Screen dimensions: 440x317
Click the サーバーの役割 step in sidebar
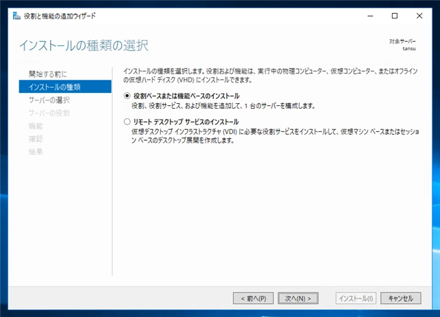[49, 113]
